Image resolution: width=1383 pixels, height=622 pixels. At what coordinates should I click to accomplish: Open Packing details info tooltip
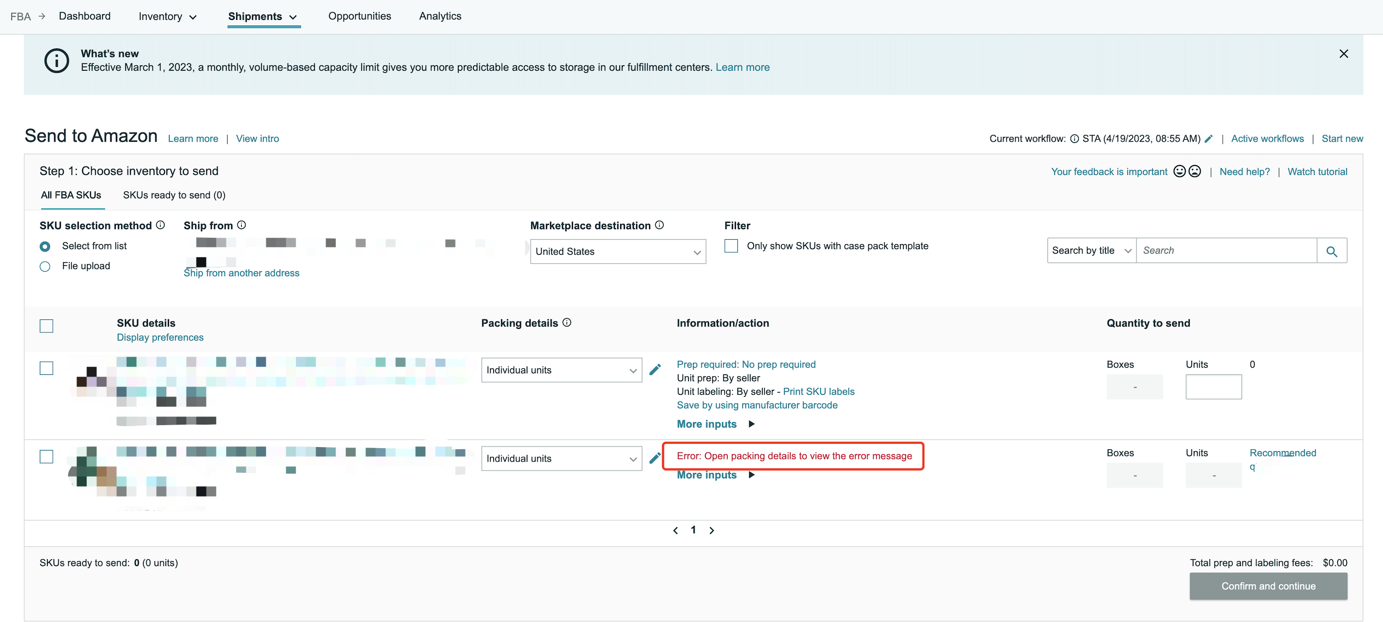(x=567, y=322)
